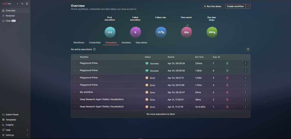This screenshot has width=291, height=139.
Task: Collapse sidebar with the panel toggle icon
Action: coord(27,4)
